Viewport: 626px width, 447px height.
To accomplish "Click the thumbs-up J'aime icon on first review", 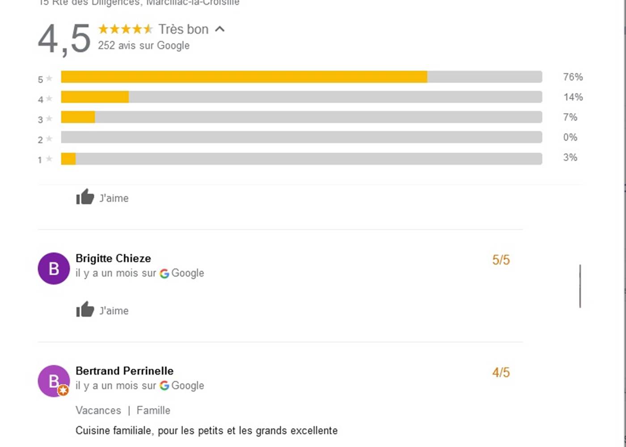I will pos(84,198).
